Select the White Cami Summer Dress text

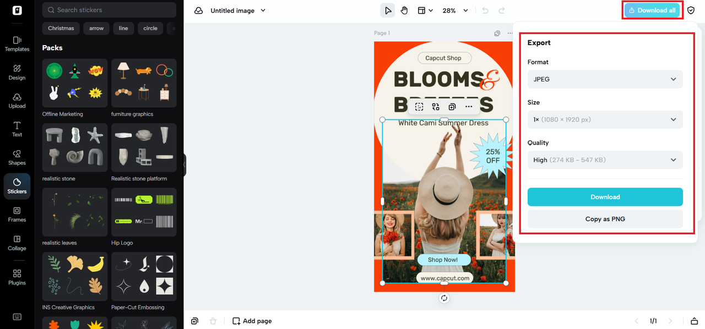tap(443, 123)
